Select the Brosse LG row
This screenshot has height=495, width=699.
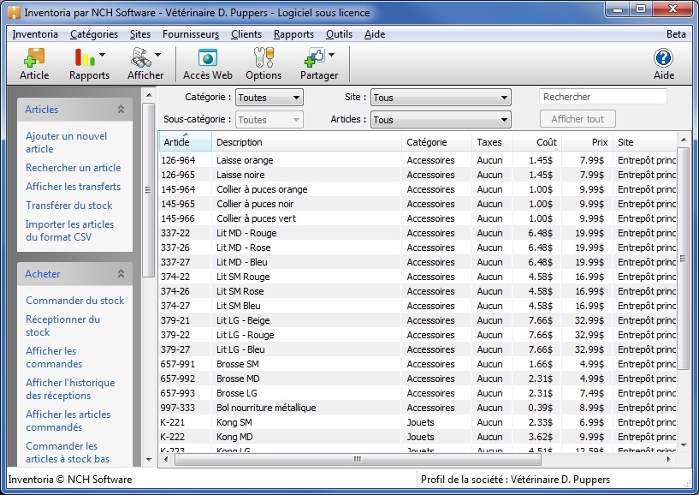[418, 393]
